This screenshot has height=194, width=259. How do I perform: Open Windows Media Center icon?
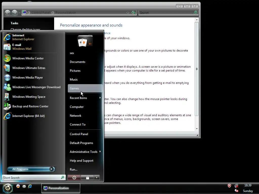coord(7,58)
